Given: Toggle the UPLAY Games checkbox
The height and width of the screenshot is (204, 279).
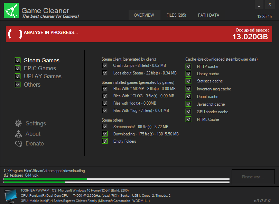Looking at the screenshot, I should click(x=18, y=76).
